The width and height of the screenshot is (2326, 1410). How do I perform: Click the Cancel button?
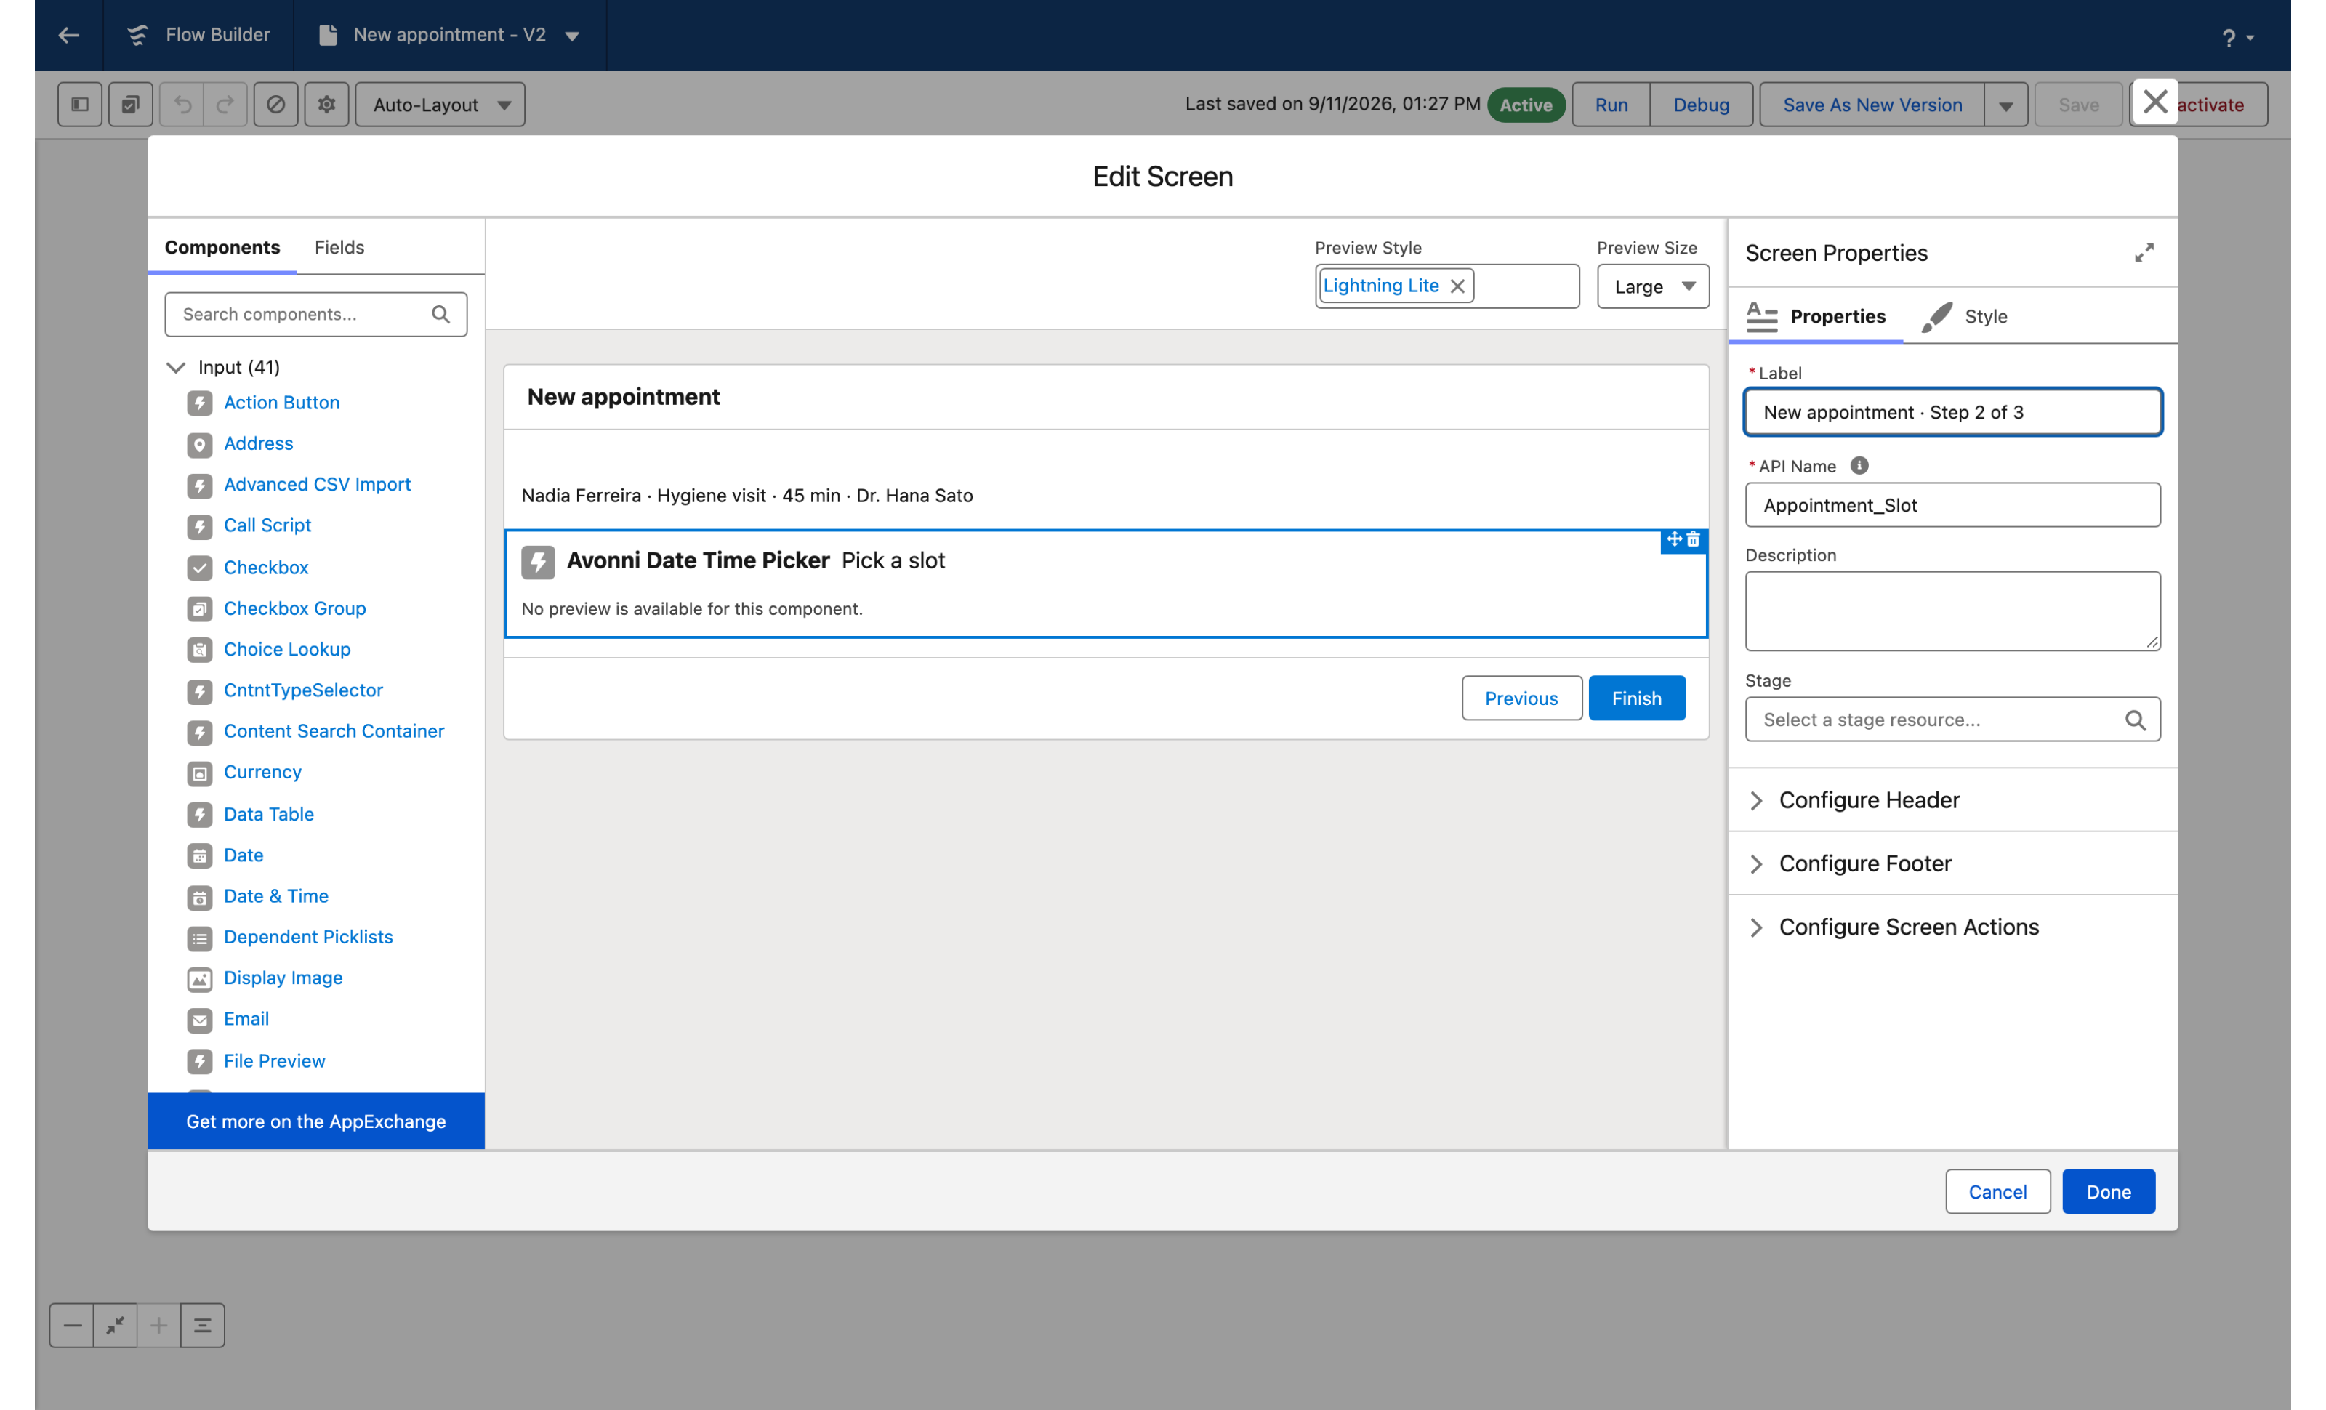click(x=1997, y=1191)
